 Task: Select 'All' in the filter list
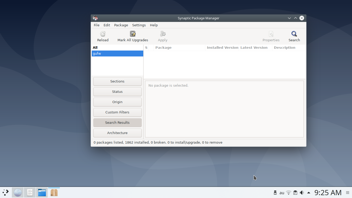pyautogui.click(x=118, y=47)
